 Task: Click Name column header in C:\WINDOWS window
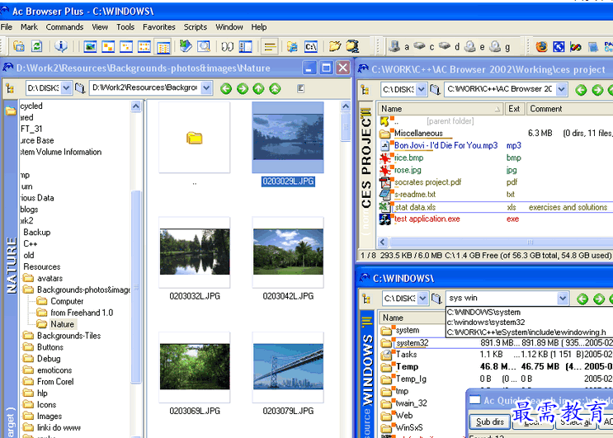click(x=412, y=318)
